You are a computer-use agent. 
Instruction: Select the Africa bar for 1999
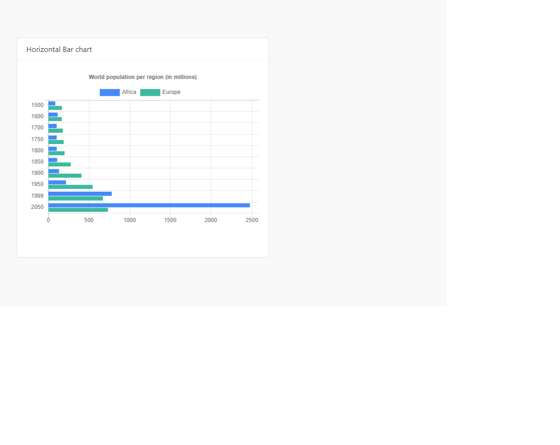(80, 194)
